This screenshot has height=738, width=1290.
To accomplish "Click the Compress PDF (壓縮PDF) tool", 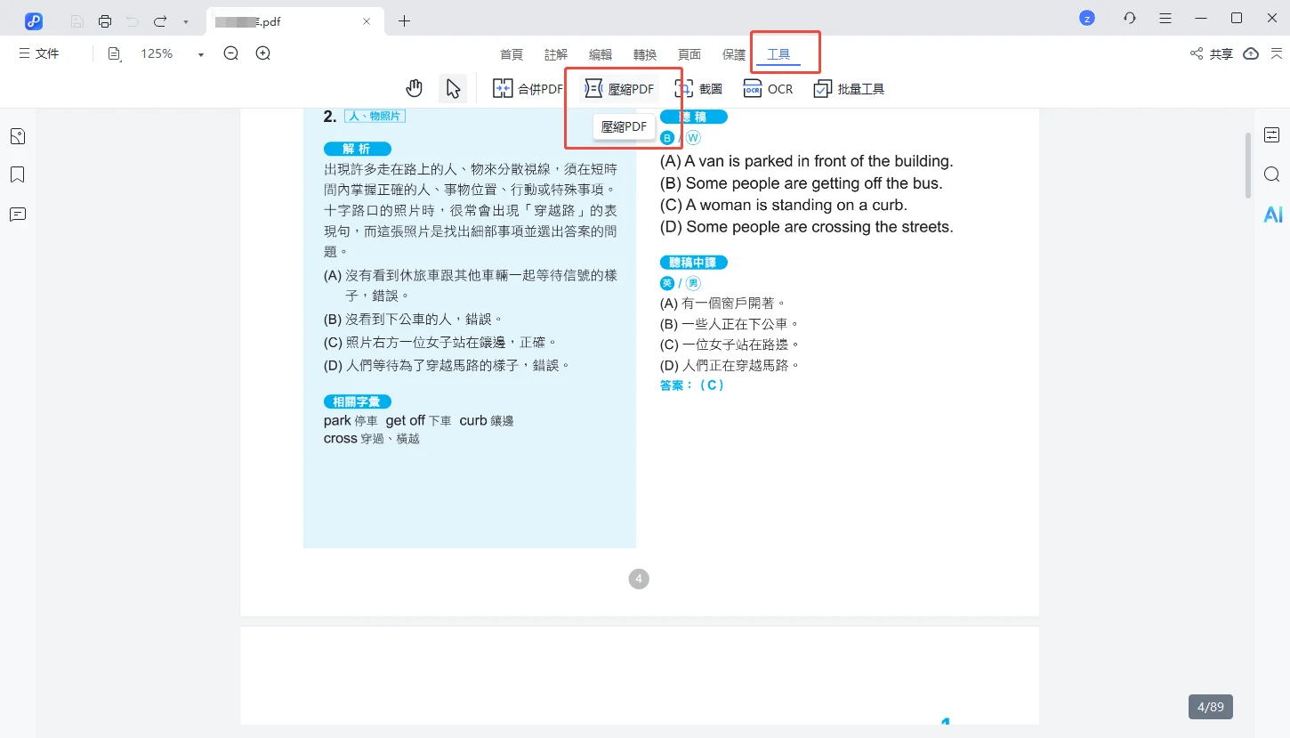I will coord(619,89).
